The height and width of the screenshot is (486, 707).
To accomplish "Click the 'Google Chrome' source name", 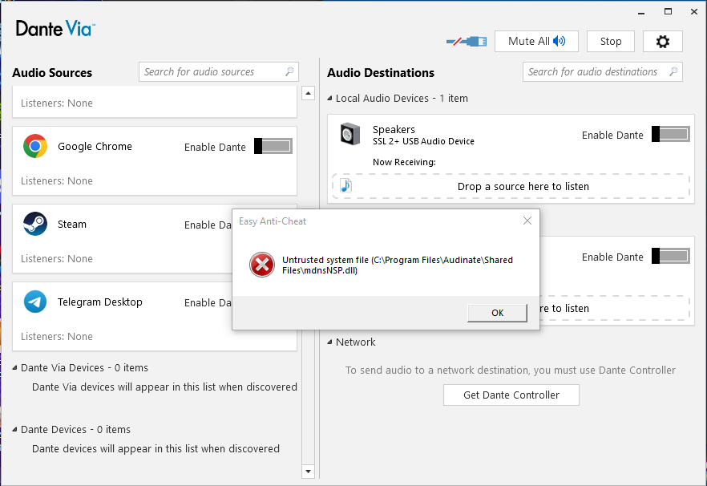I will pyautogui.click(x=95, y=146).
